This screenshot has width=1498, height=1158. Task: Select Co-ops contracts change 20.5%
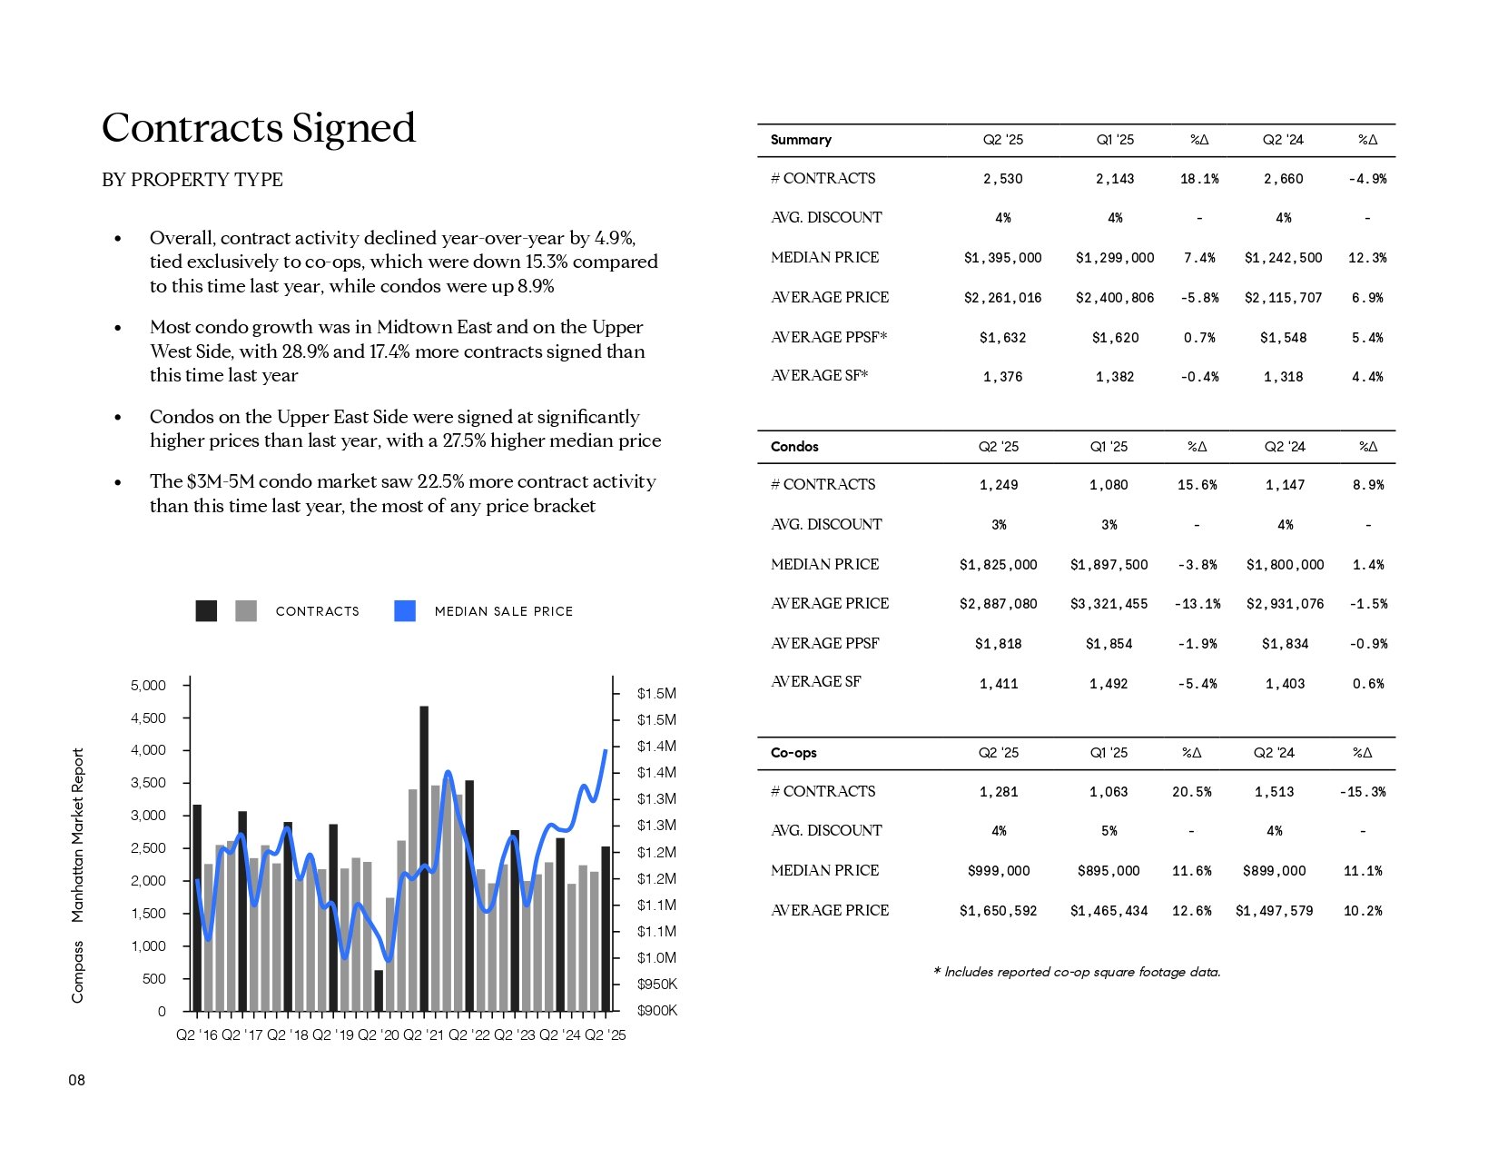[1192, 792]
